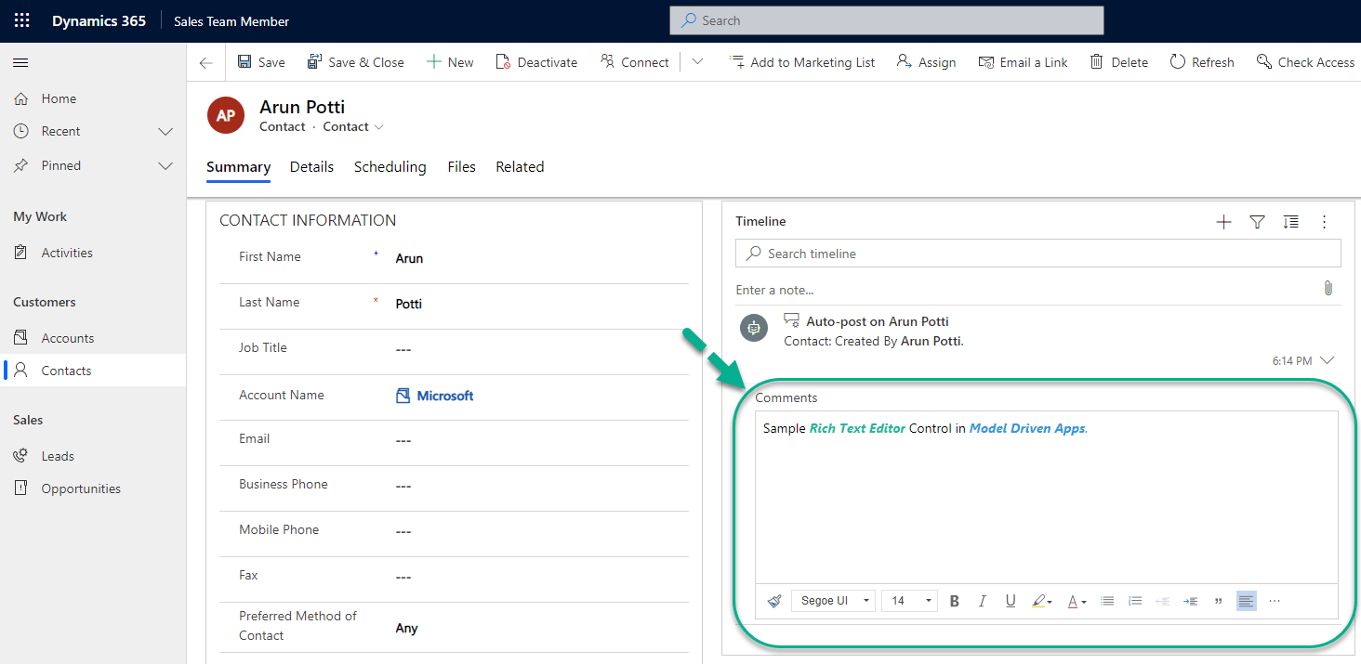Open the timeline filter funnel icon
1361x664 pixels.
[x=1257, y=222]
